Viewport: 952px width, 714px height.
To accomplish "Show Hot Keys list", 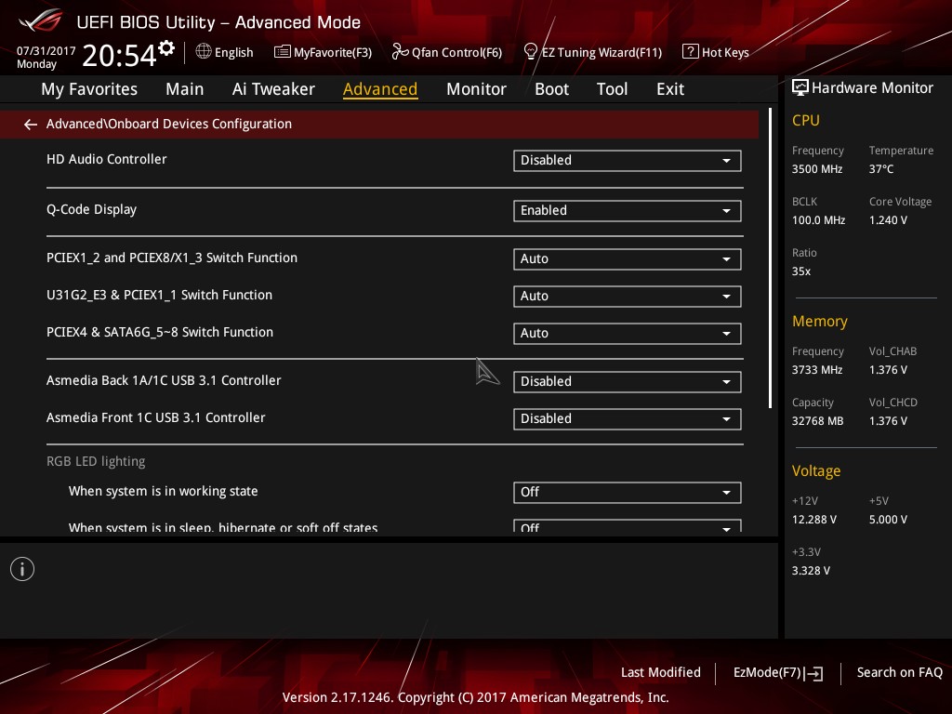I will (x=716, y=52).
